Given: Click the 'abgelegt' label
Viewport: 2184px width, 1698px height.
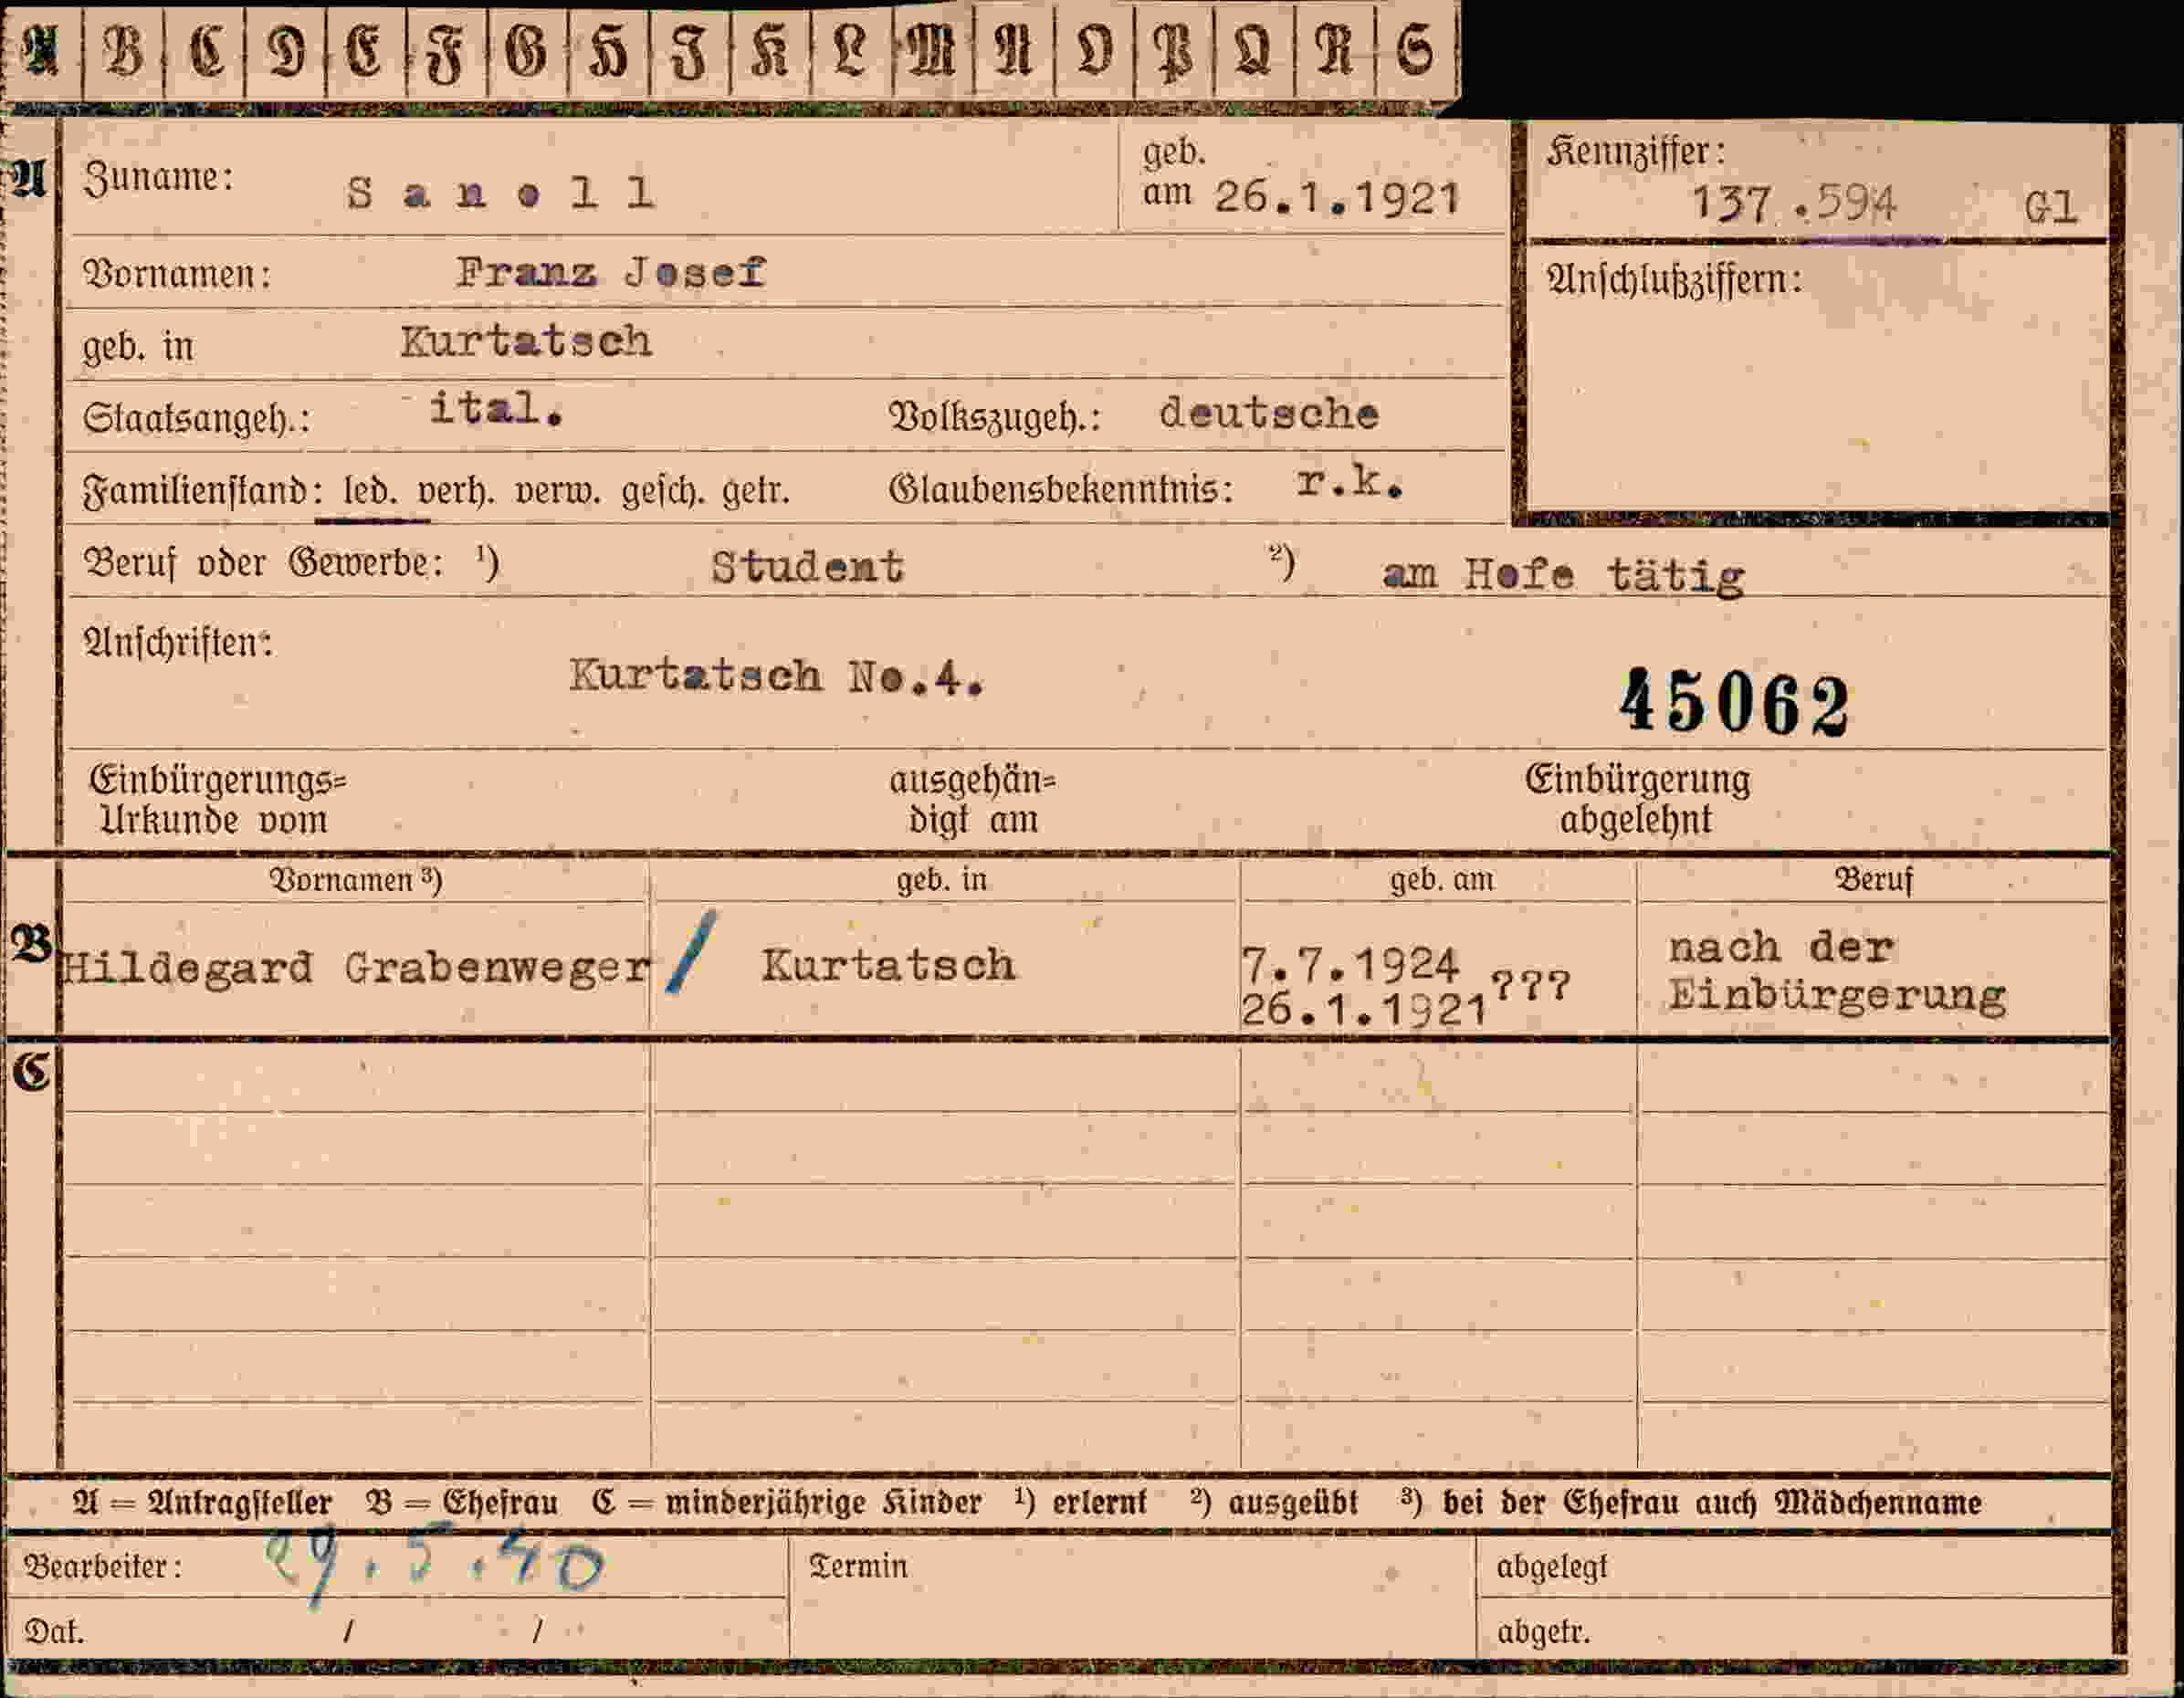Looking at the screenshot, I should click(1551, 1567).
